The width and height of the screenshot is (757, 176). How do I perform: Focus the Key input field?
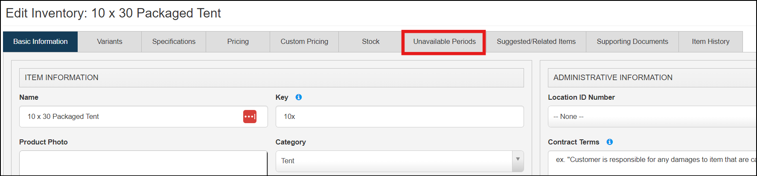point(399,116)
